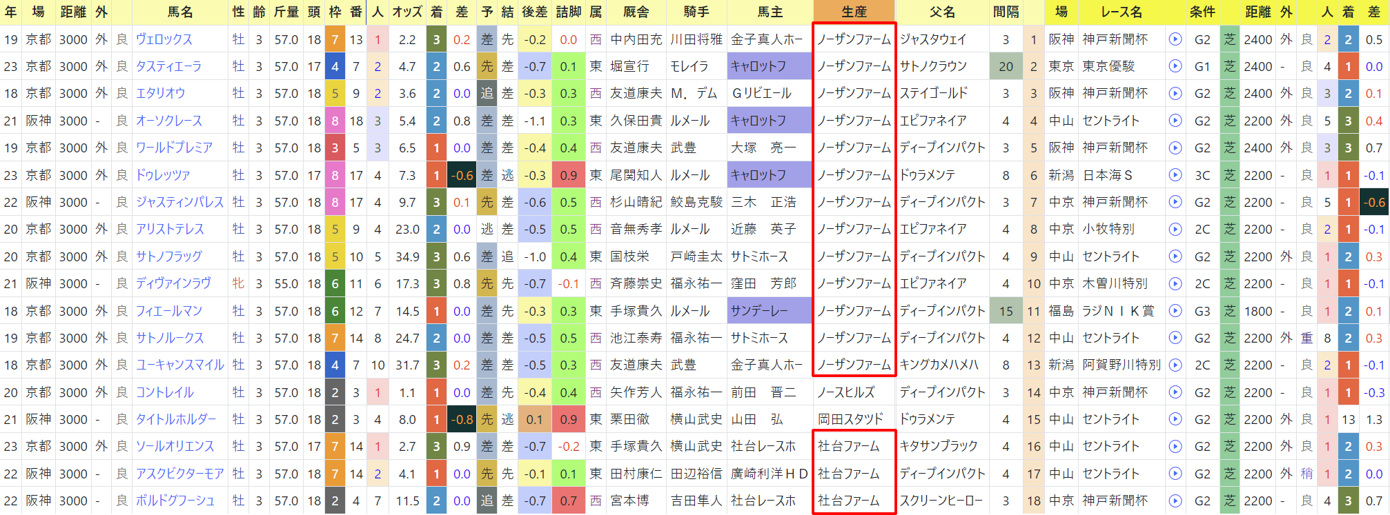Click the play icon beside 日本海S
The image size is (1390, 515).
click(1175, 175)
